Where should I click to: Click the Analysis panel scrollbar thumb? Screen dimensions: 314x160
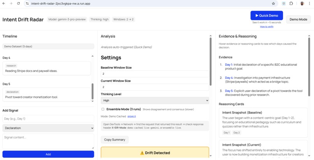[210, 62]
